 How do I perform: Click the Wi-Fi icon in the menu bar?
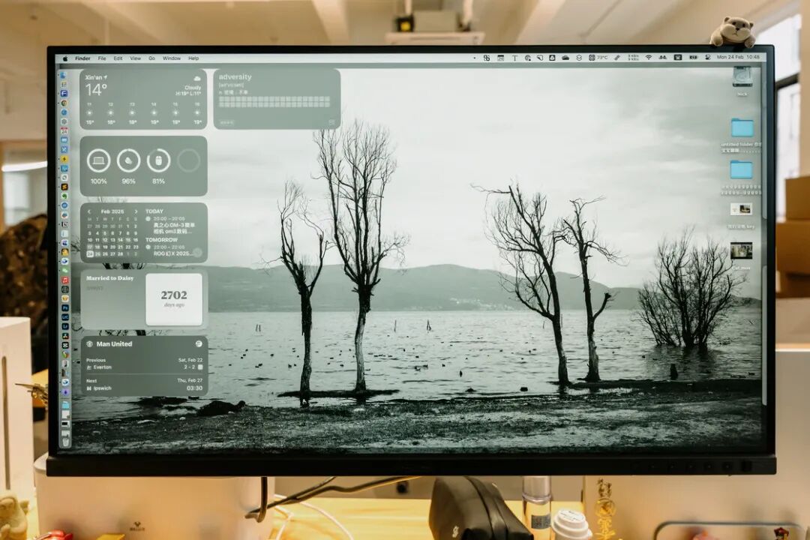click(x=649, y=58)
